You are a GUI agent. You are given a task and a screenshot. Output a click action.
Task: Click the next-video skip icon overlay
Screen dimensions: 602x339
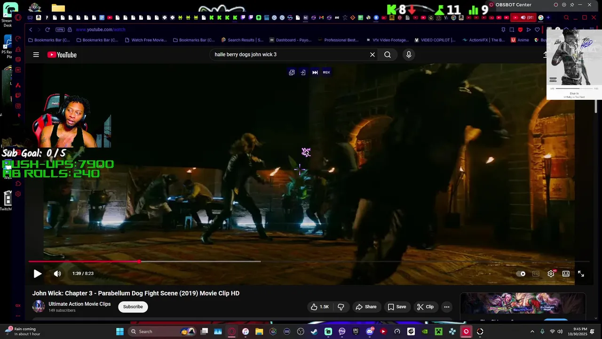(x=315, y=73)
